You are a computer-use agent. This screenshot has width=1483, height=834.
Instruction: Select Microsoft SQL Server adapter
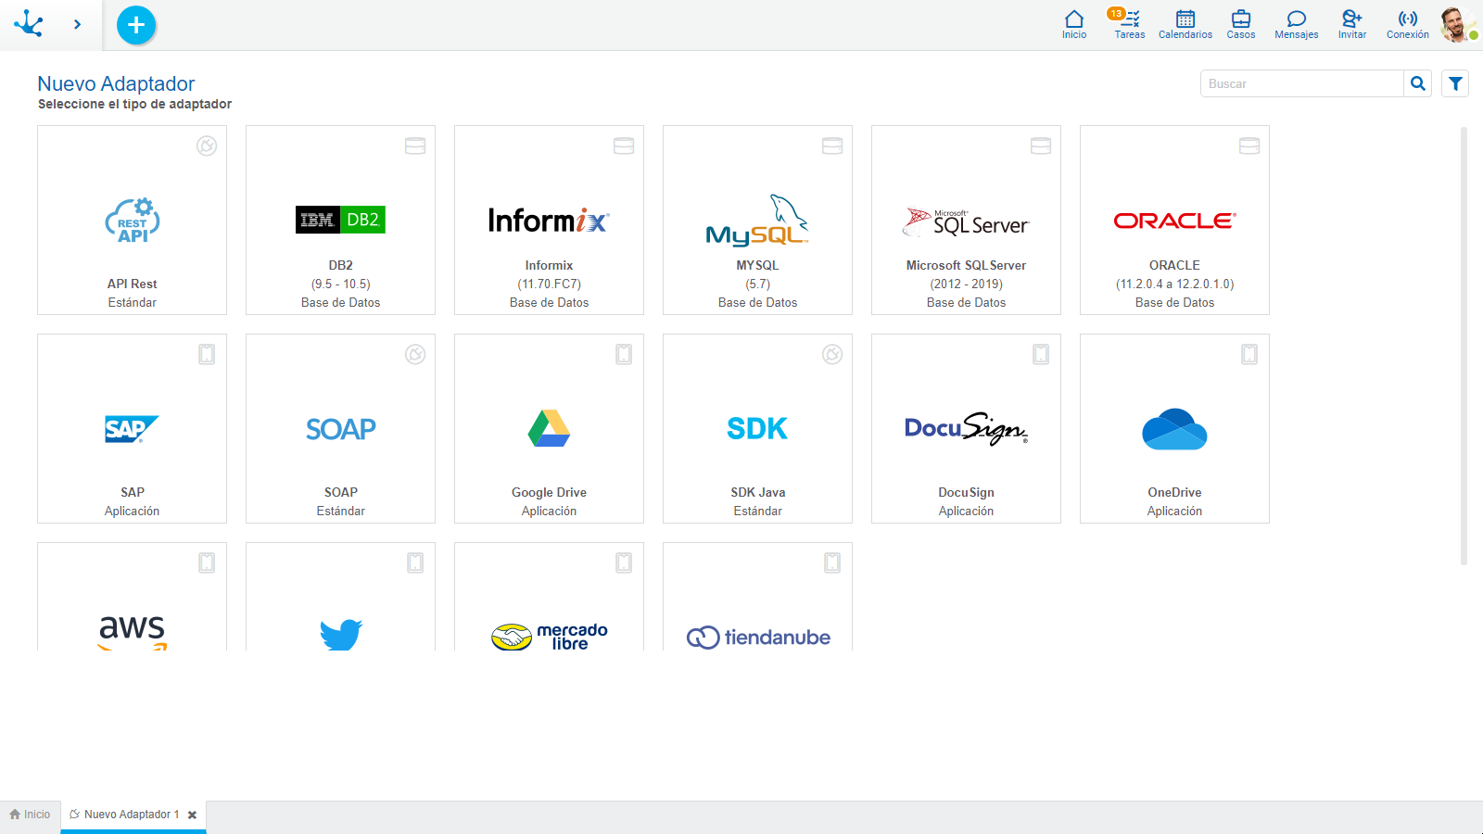(x=966, y=221)
